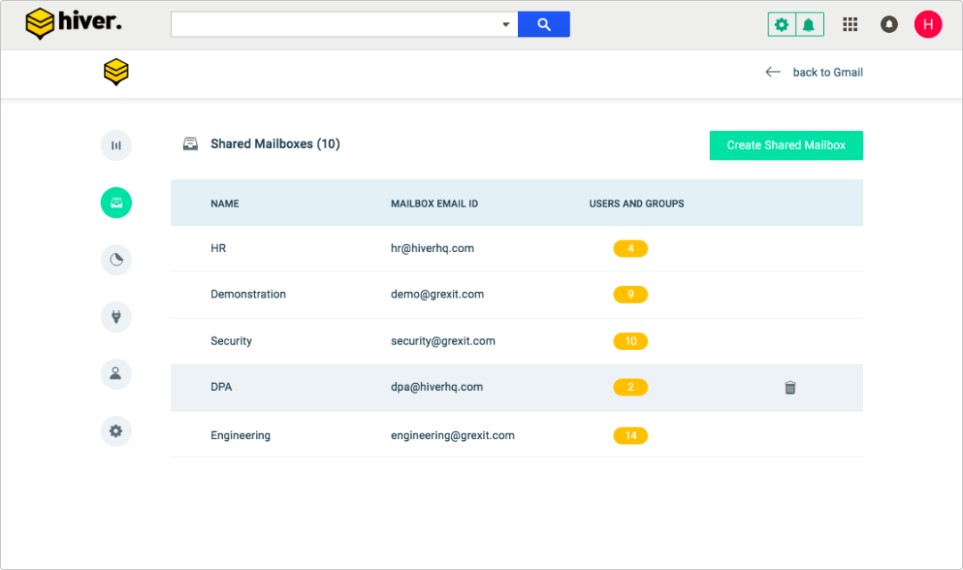Open the Google apps grid
This screenshot has width=963, height=570.
click(x=850, y=24)
